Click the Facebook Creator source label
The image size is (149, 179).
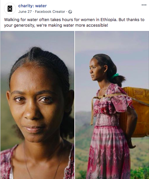50,12
